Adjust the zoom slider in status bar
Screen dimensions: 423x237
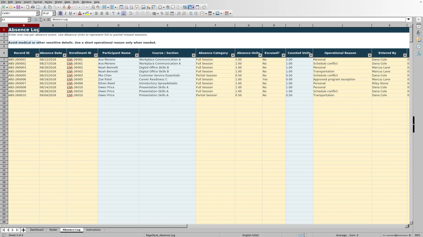(x=396, y=235)
